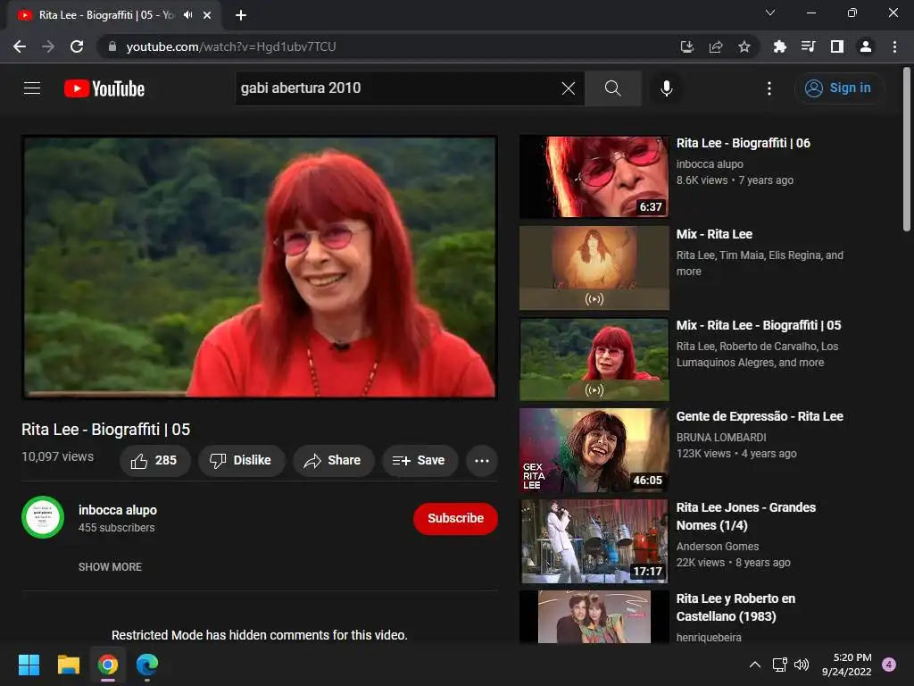914x686 pixels.
Task: Visit inbocca alupo channel name link
Action: [118, 510]
